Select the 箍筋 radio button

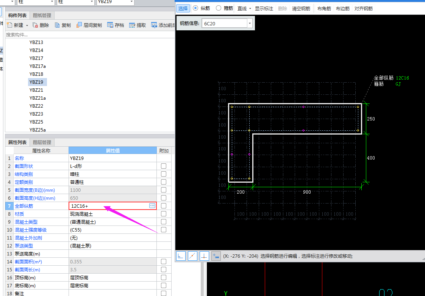click(x=219, y=8)
